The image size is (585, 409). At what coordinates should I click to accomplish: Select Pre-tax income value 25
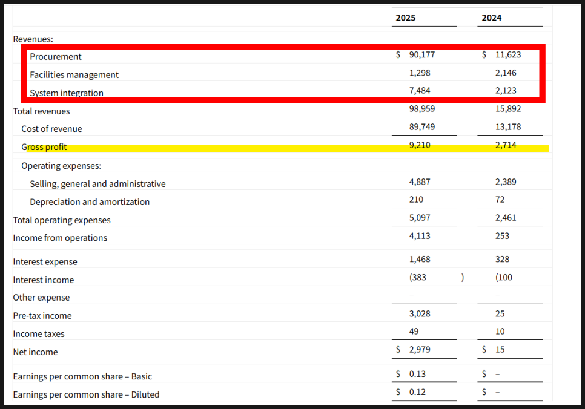500,314
